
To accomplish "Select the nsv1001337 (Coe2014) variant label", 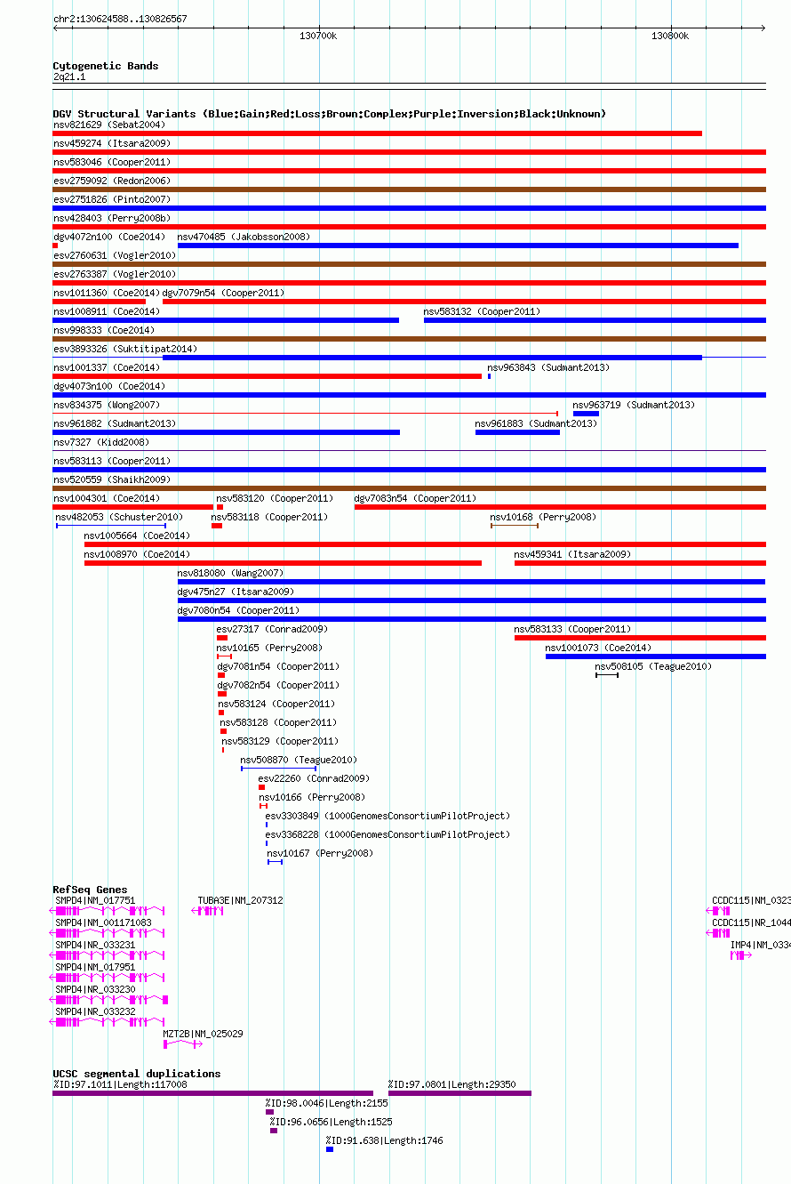I will (106, 367).
